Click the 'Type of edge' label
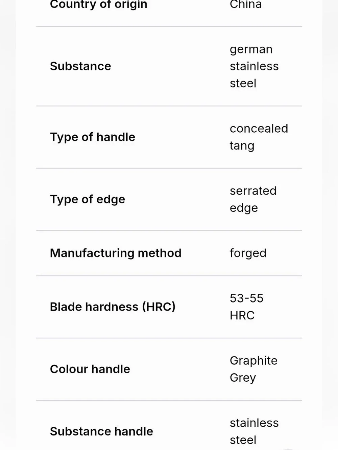This screenshot has height=450, width=338. [x=88, y=199]
